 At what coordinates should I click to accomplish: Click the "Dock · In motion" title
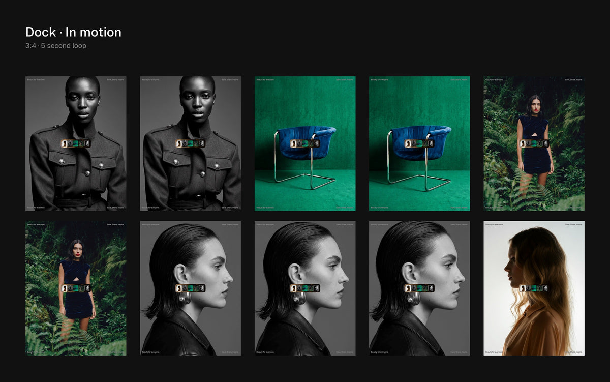click(73, 32)
